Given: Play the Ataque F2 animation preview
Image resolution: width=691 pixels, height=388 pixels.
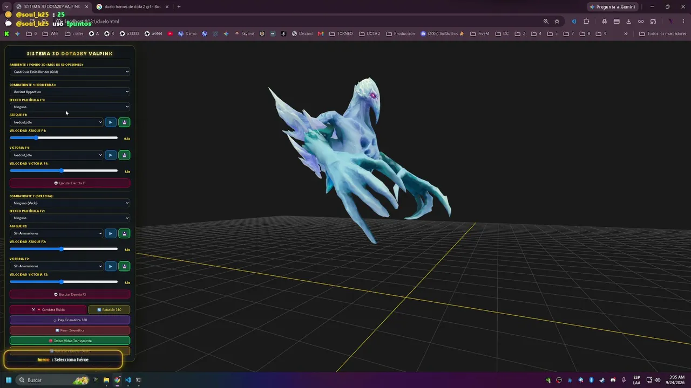Looking at the screenshot, I should tap(110, 233).
